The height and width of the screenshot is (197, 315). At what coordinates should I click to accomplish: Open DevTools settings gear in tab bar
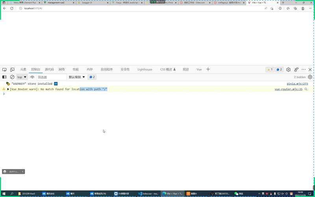(x=288, y=70)
